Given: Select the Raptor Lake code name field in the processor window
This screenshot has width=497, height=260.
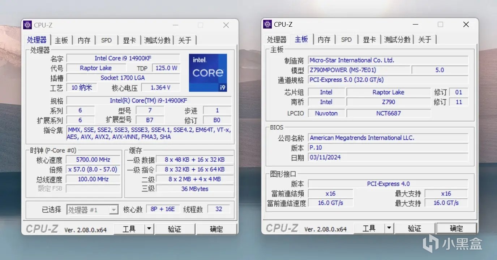Looking at the screenshot, I should click(96, 68).
